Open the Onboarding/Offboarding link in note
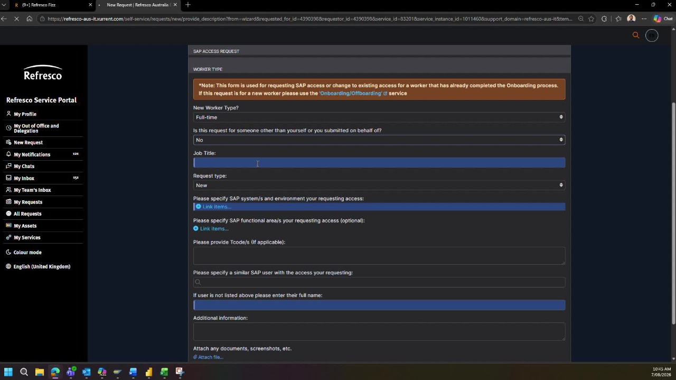Image resolution: width=676 pixels, height=380 pixels. pos(353,94)
